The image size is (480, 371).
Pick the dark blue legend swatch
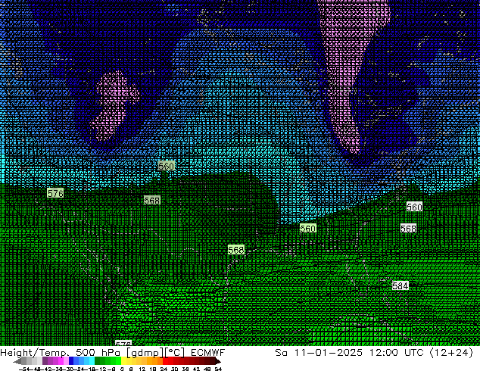click(71, 360)
